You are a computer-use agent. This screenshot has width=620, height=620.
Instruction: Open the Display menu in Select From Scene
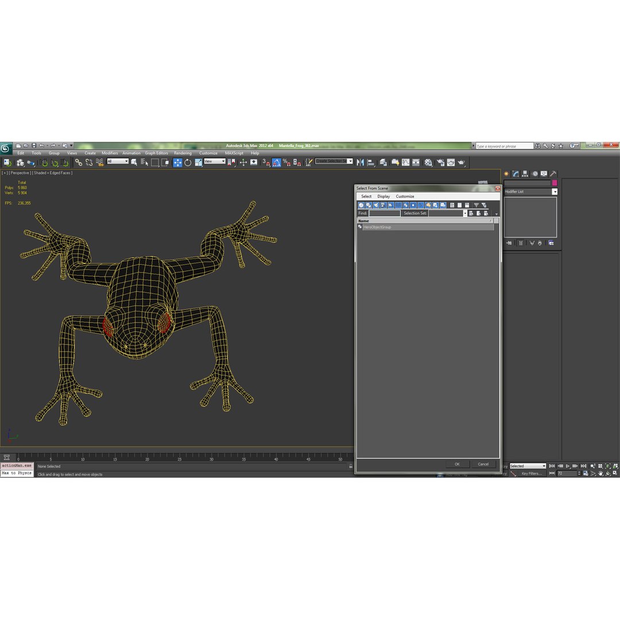383,196
